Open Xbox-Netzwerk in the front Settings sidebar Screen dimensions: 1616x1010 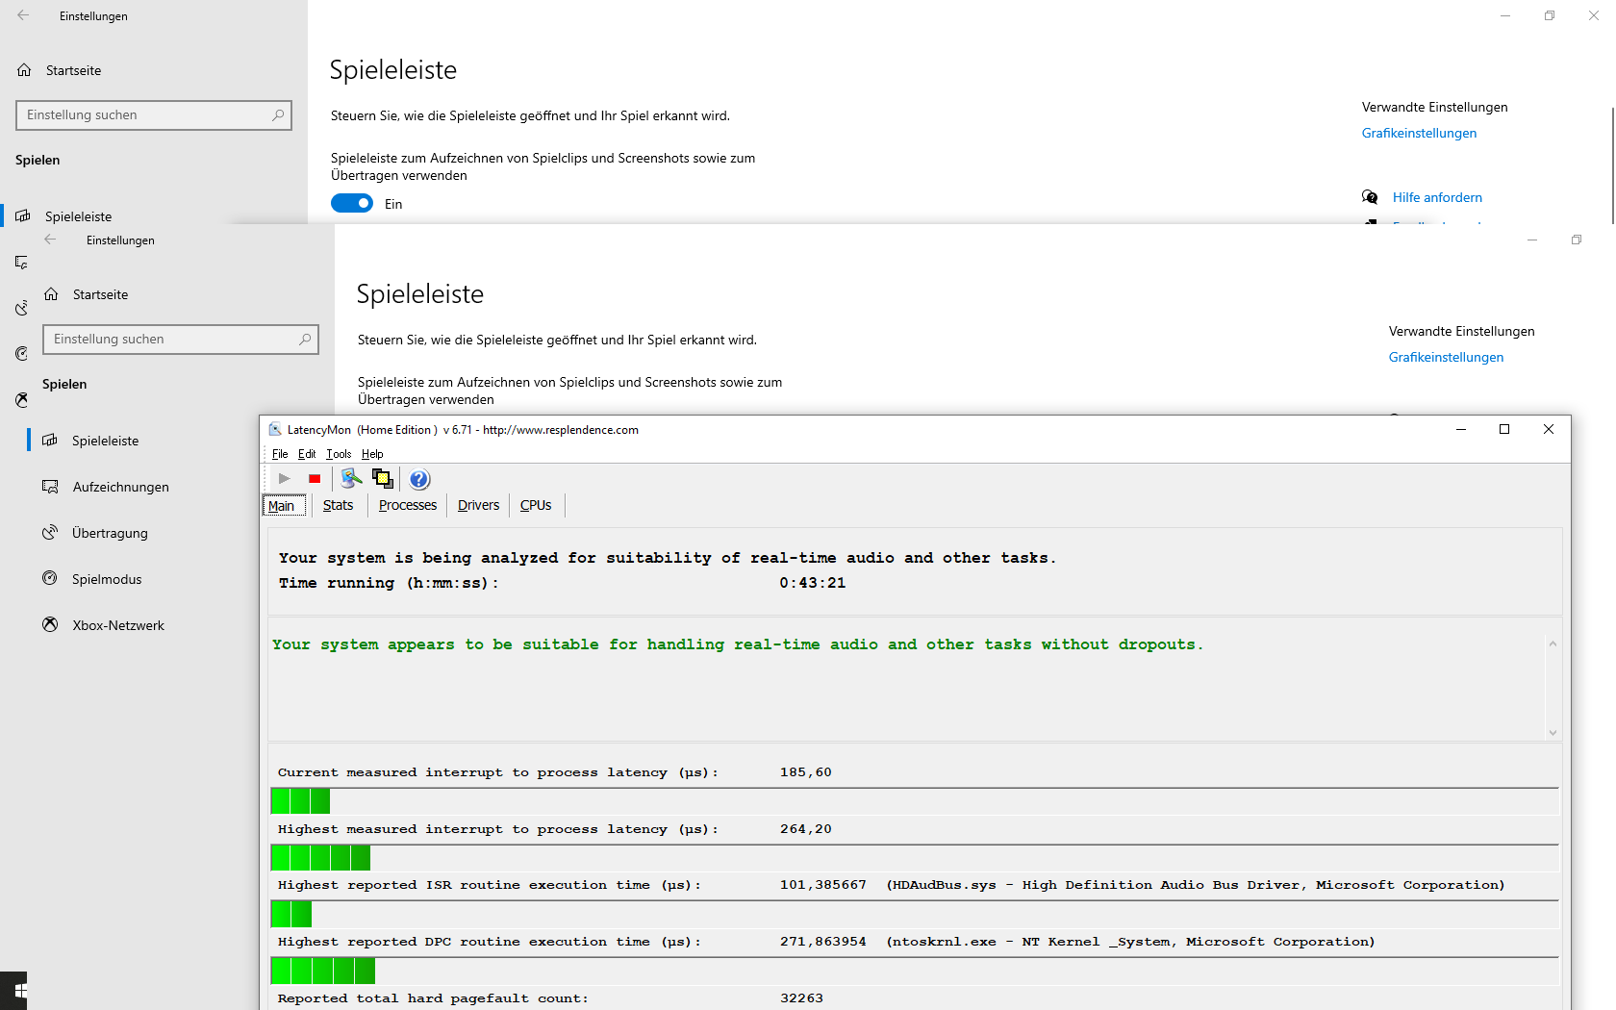[118, 625]
